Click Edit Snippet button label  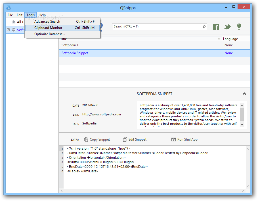click(137, 139)
